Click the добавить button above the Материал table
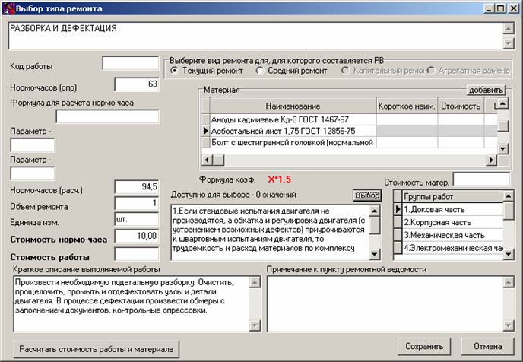 (x=486, y=90)
